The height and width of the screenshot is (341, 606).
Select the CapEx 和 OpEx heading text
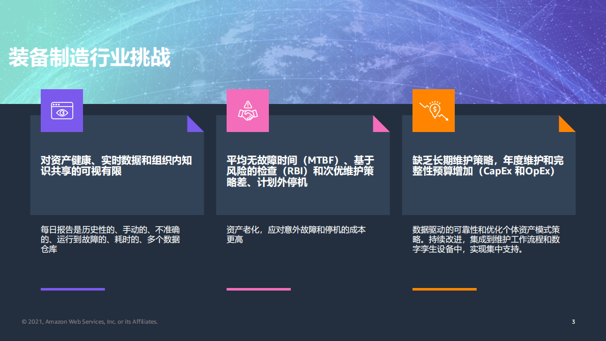point(487,166)
